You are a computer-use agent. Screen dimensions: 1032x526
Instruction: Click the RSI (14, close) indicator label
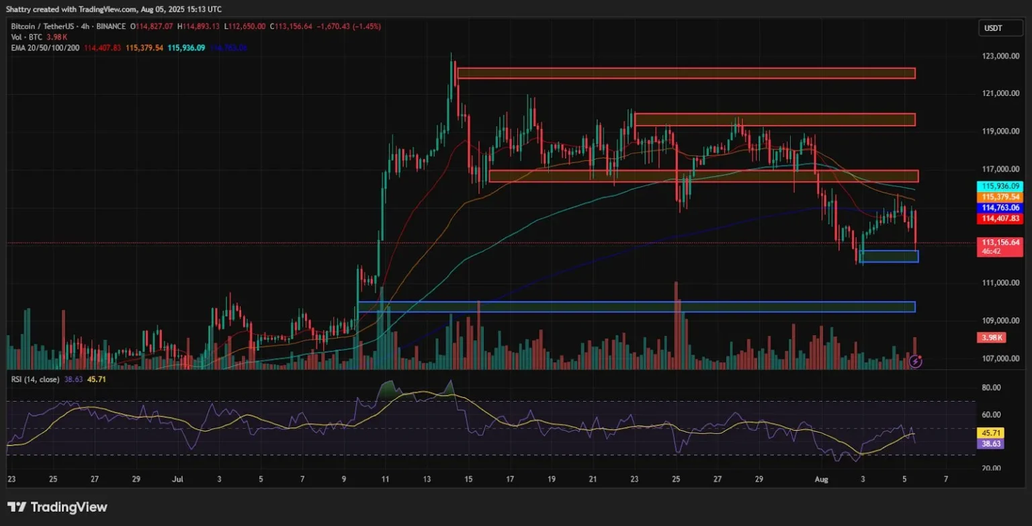[35, 380]
